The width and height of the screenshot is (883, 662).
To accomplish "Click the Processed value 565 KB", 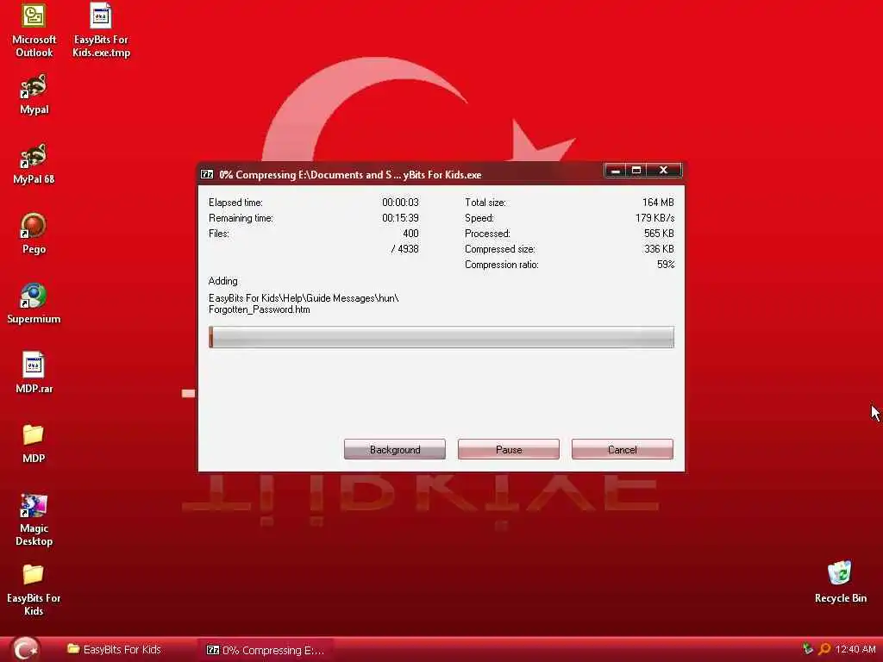I will (659, 233).
